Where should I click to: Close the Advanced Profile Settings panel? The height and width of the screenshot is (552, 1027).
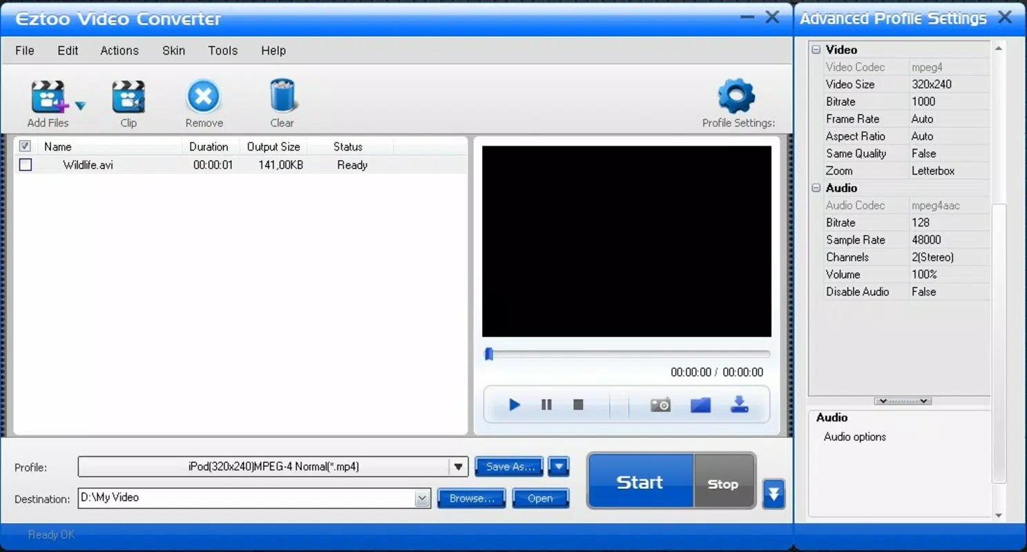pos(1005,18)
